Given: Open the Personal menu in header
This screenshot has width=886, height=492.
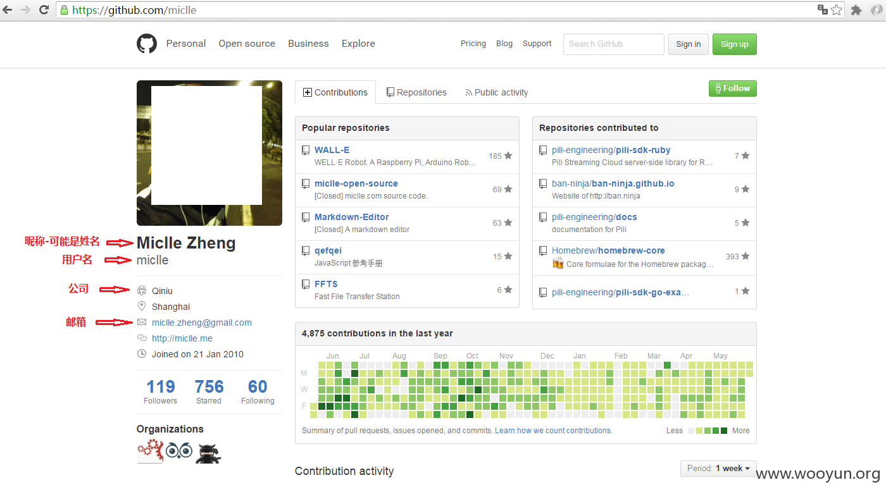Looking at the screenshot, I should click(x=186, y=44).
